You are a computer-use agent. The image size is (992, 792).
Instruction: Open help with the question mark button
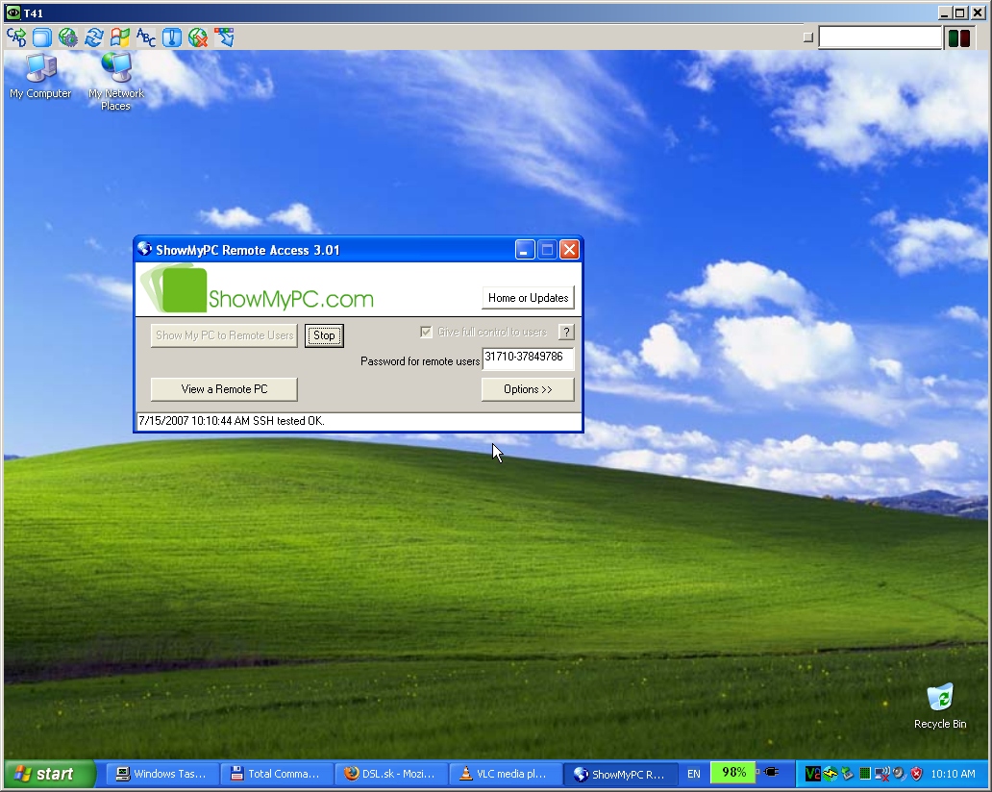coord(566,333)
